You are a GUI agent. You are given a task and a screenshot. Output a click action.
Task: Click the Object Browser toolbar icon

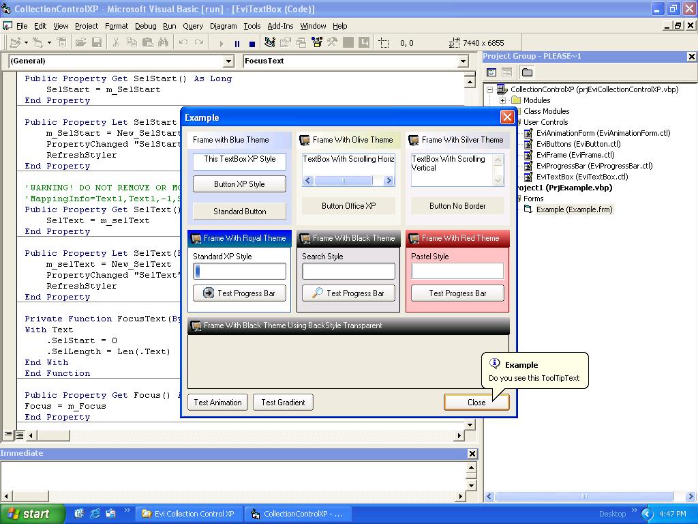tap(317, 43)
